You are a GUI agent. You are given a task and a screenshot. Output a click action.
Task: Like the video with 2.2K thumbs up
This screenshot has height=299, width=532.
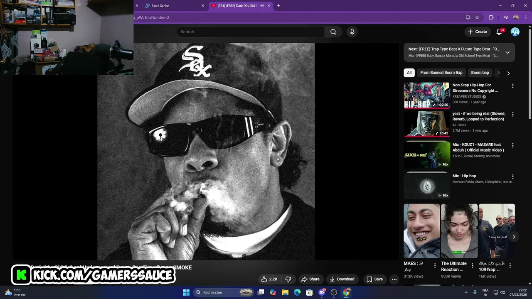click(x=269, y=279)
